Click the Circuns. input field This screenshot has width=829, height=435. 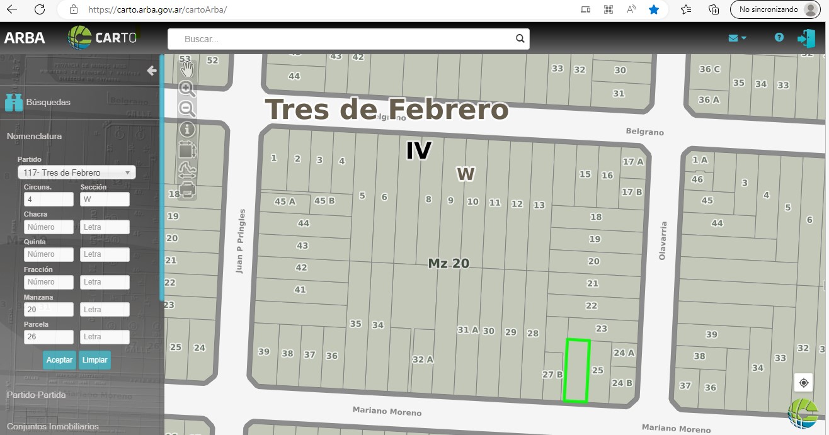click(x=49, y=200)
